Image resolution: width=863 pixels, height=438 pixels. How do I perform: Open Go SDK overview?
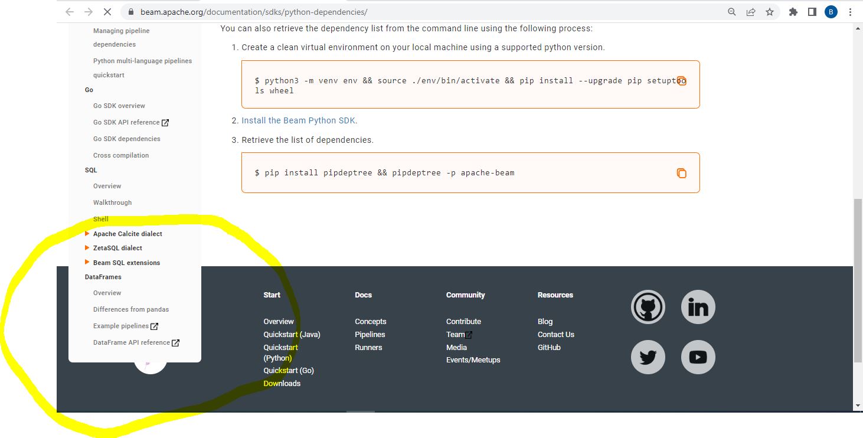(x=119, y=106)
